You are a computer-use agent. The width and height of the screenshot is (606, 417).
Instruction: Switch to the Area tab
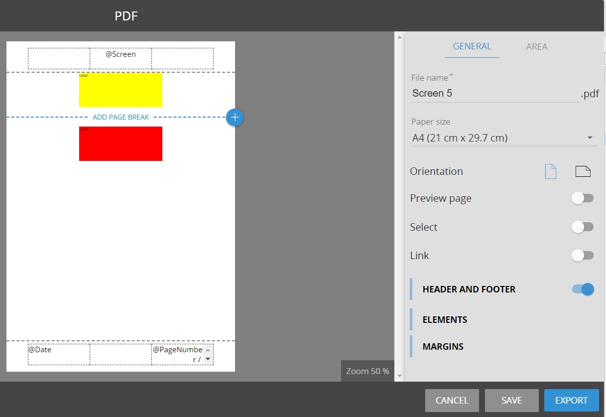pyautogui.click(x=537, y=47)
